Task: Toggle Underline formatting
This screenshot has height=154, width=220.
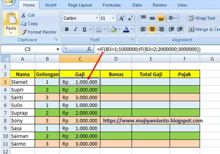Action: click(x=84, y=29)
